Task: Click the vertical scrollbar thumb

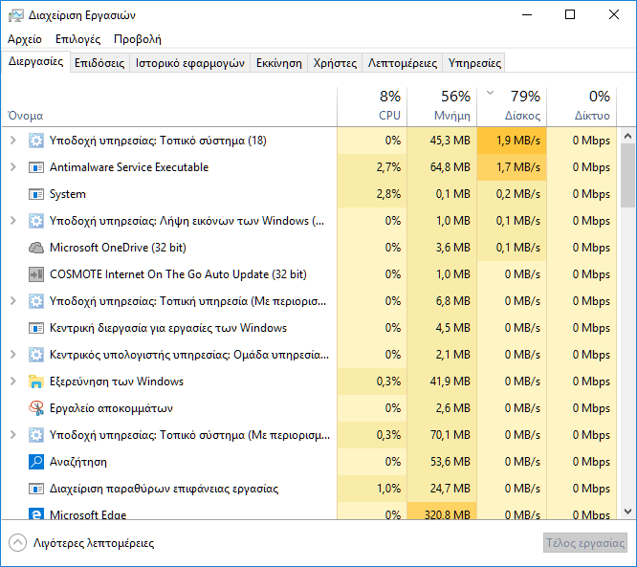Action: point(627,176)
